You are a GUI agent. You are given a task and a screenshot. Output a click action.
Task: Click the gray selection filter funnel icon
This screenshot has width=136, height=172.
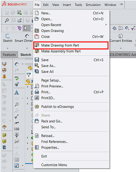[7, 28]
